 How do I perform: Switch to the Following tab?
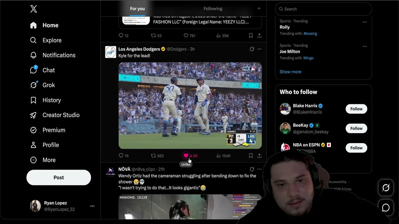213,8
